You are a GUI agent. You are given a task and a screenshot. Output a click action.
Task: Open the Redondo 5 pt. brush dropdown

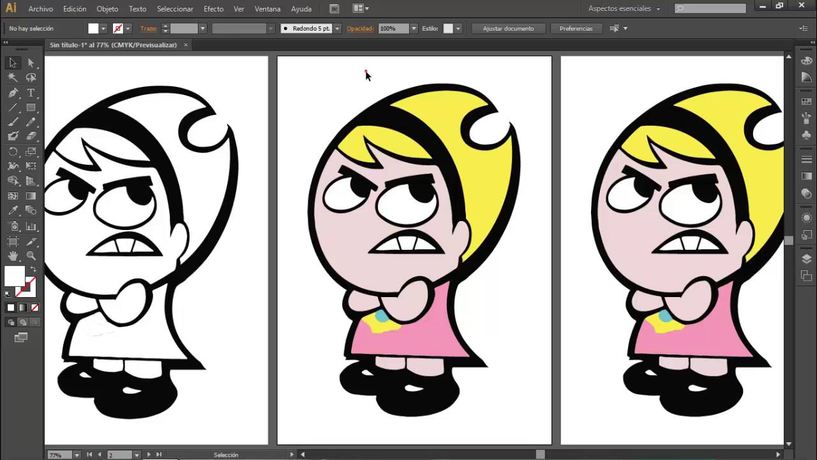pyautogui.click(x=337, y=28)
